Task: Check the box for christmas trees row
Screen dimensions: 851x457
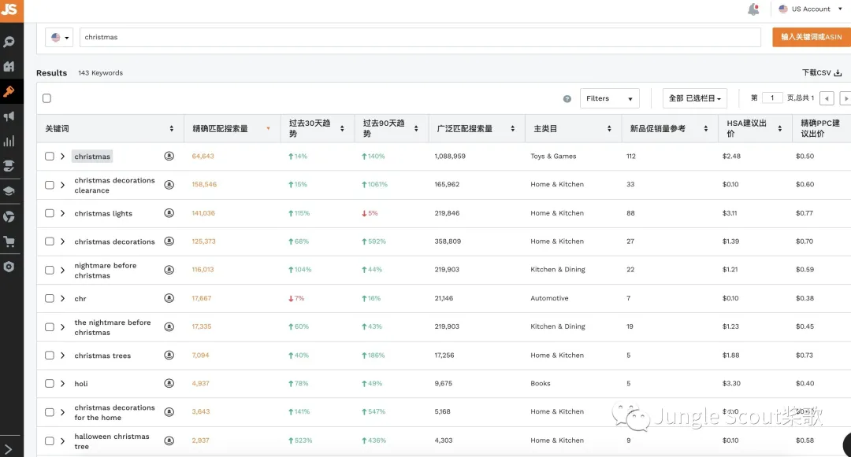Action: coord(50,356)
